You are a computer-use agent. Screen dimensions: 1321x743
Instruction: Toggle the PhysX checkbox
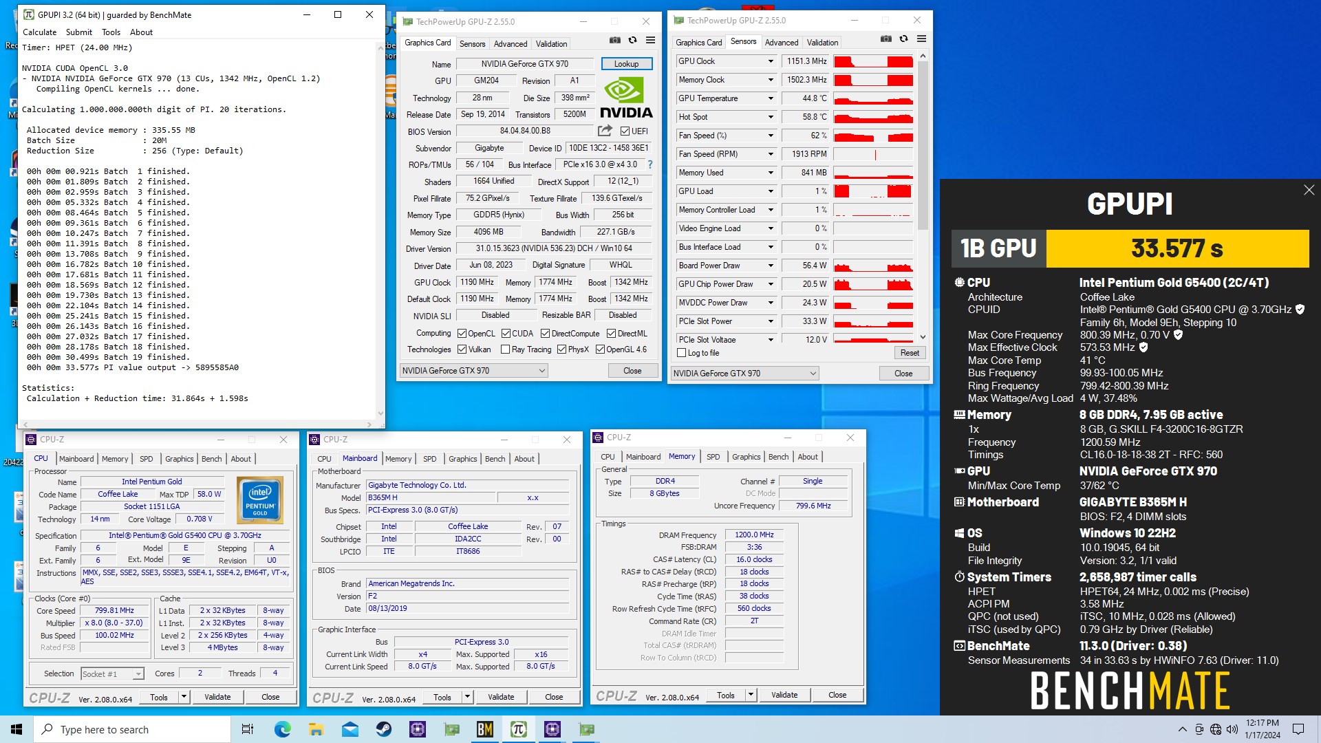562,349
